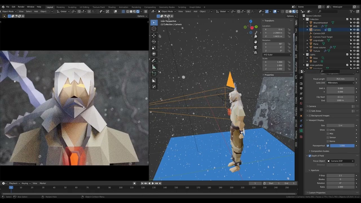Toggle camera view icon in viewport
Screen dimensions: 361x203
tap(256, 47)
